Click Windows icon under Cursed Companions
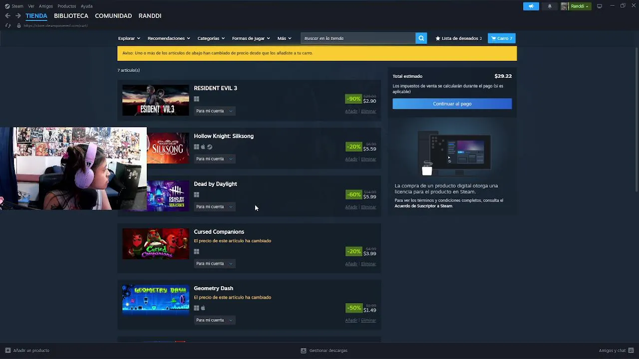The height and width of the screenshot is (359, 639). pos(196,252)
